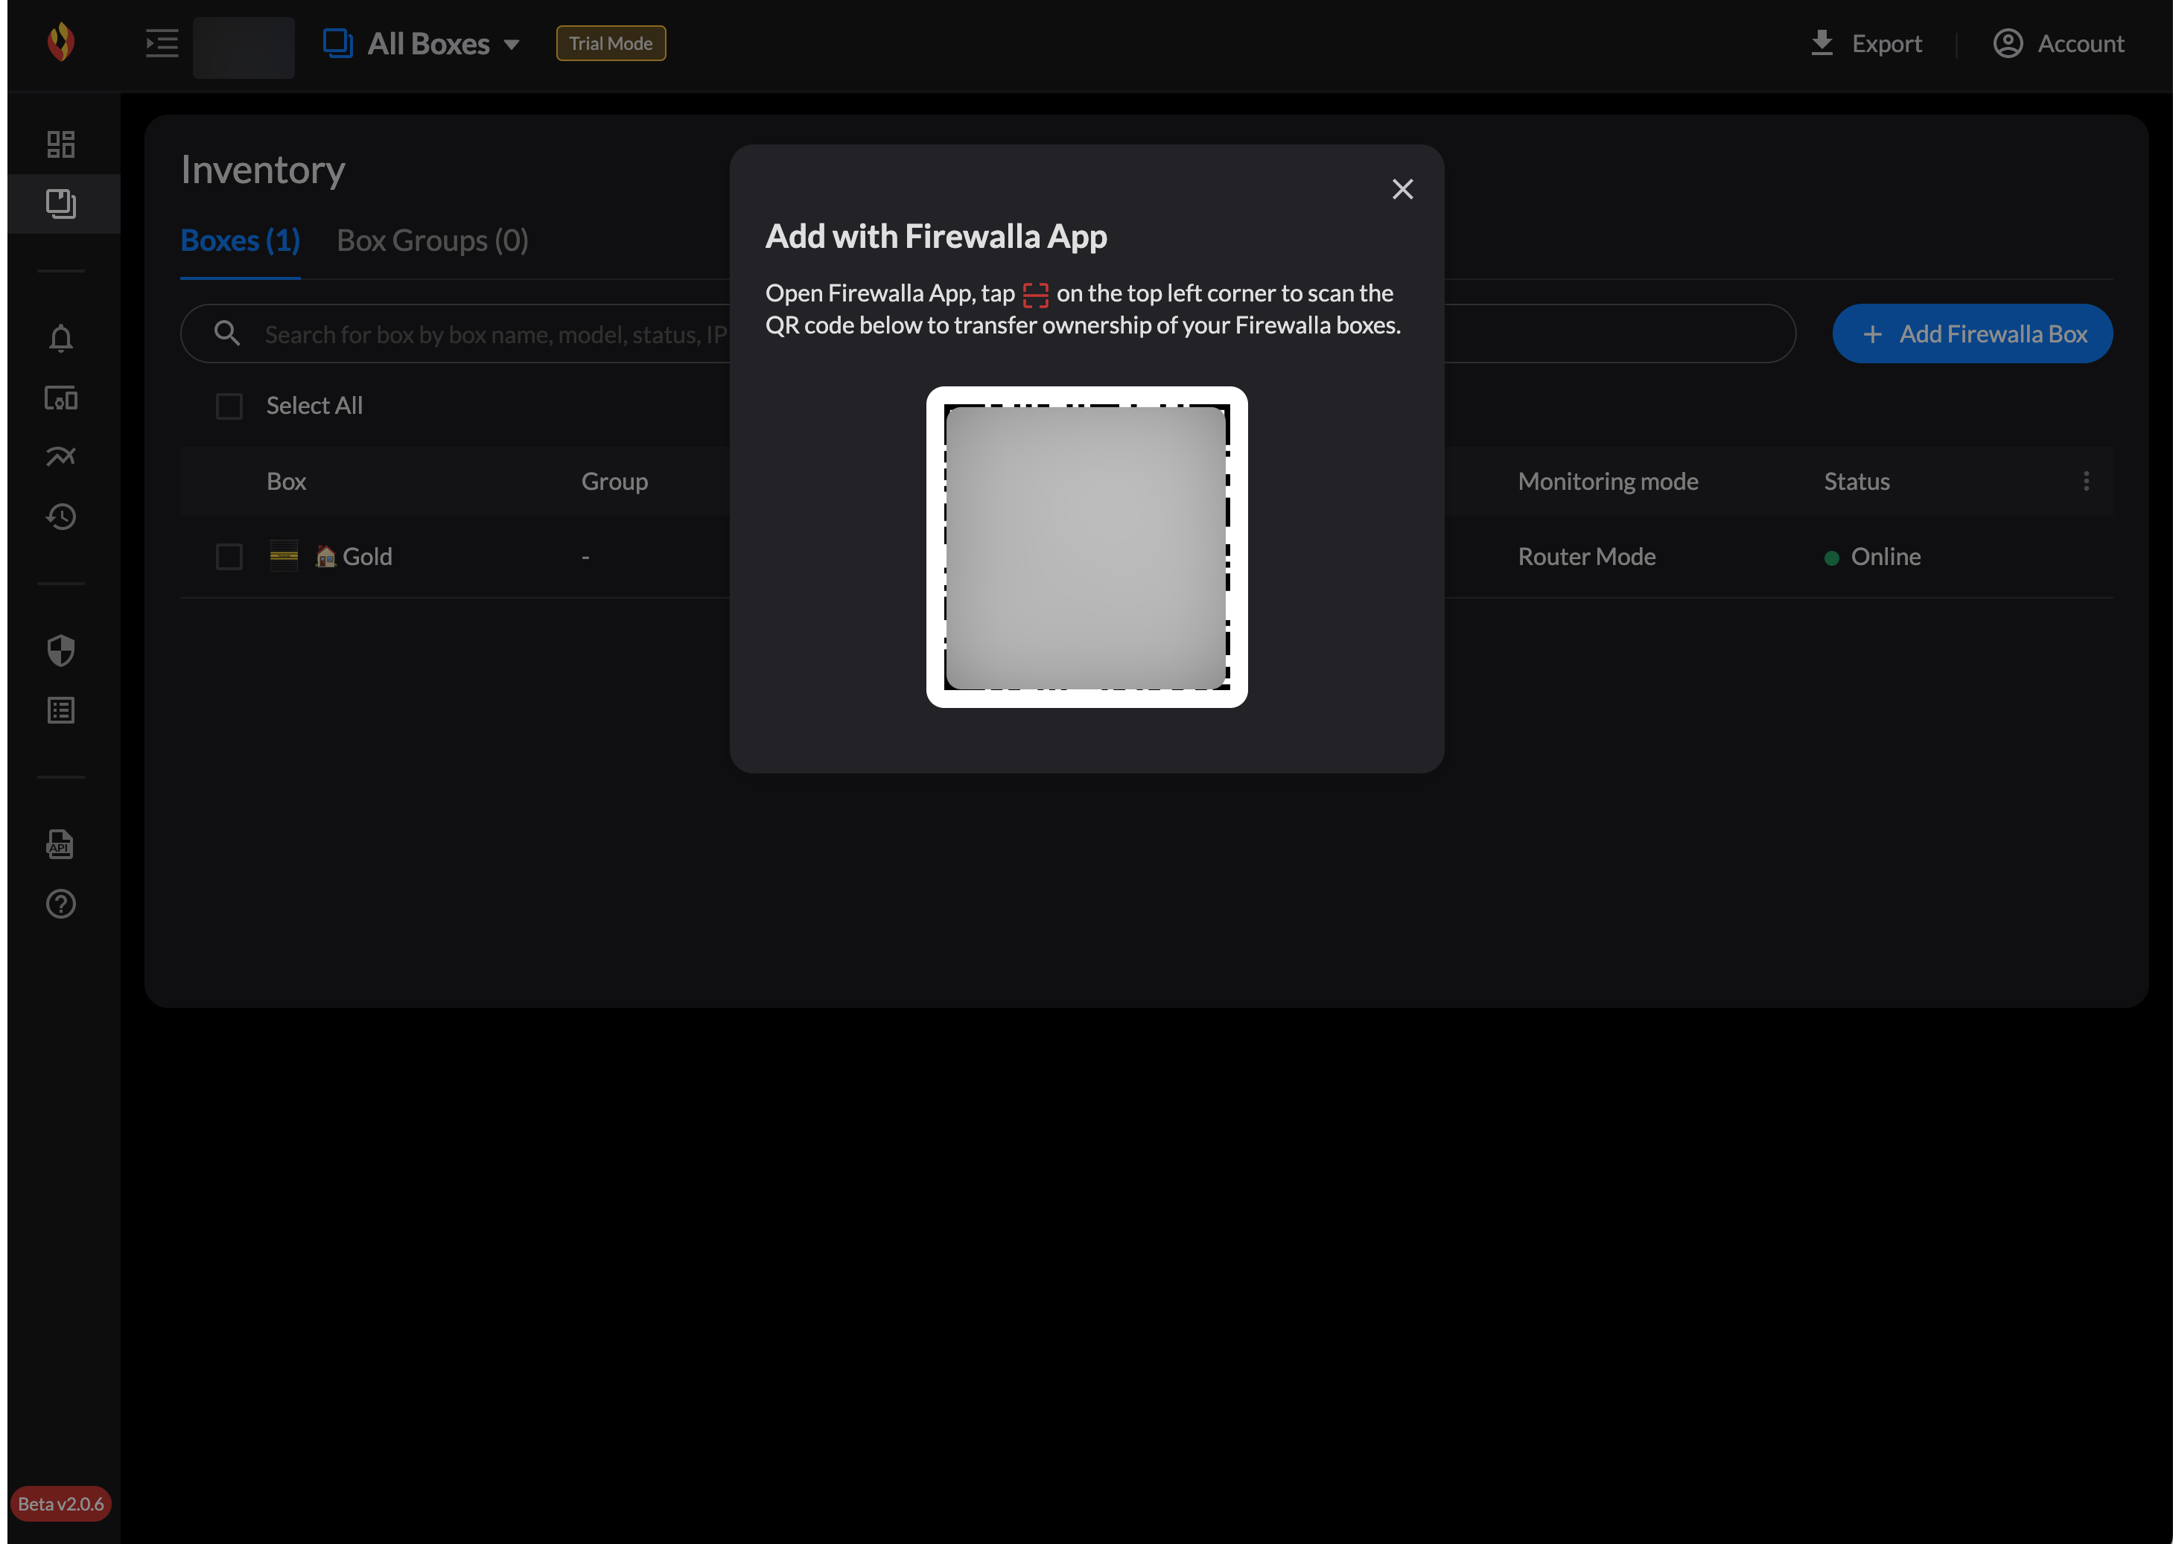The width and height of the screenshot is (2173, 1544).
Task: Toggle the Select All checkbox
Action: (x=229, y=406)
